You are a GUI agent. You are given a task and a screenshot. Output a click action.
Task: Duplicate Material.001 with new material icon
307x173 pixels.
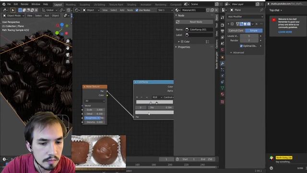click(x=212, y=10)
